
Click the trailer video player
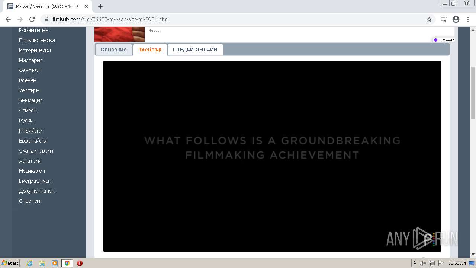[272, 156]
